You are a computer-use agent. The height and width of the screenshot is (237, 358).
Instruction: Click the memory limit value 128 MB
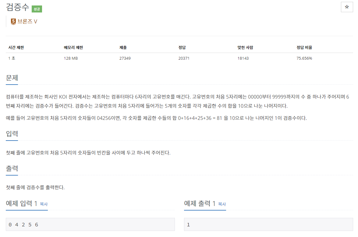click(x=71, y=58)
